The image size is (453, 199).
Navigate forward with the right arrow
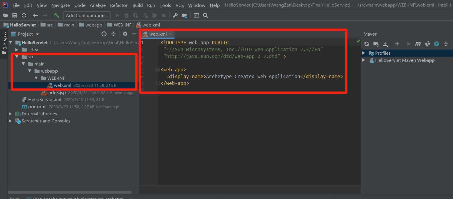click(x=45, y=15)
